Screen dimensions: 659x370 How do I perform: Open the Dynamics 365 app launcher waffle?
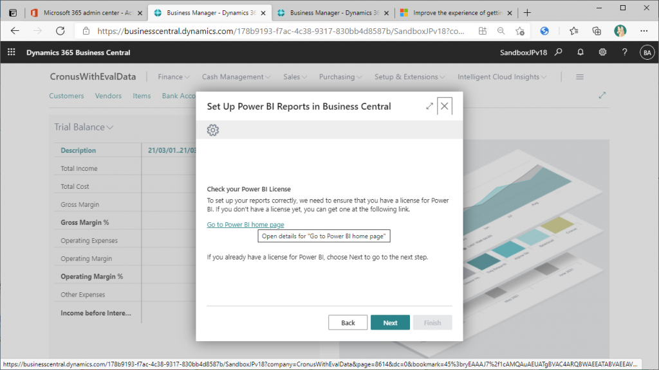[12, 52]
